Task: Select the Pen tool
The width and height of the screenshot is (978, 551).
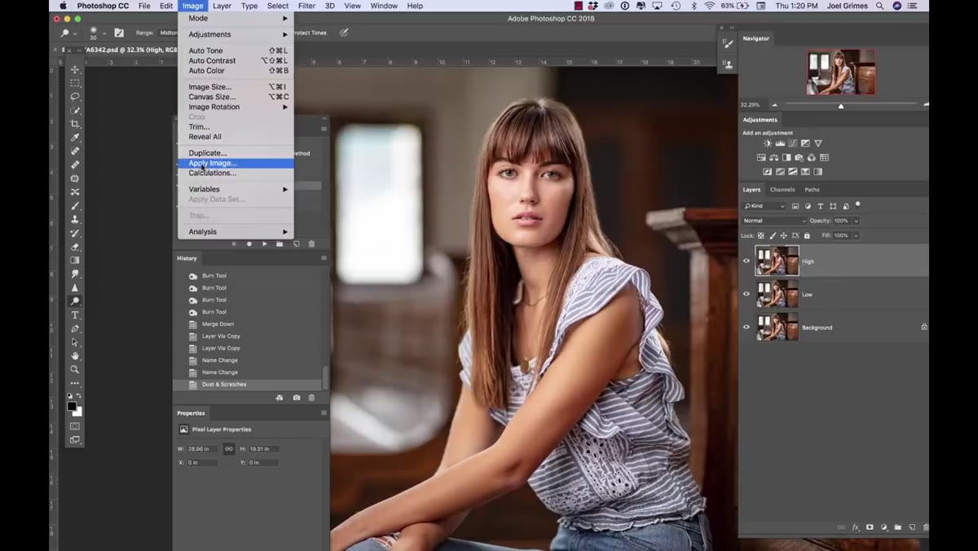Action: (75, 329)
